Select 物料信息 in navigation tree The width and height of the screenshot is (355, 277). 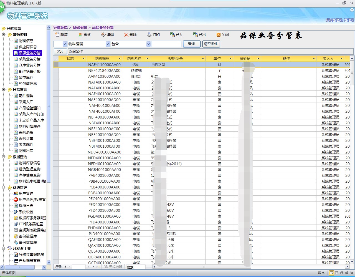[26, 41]
